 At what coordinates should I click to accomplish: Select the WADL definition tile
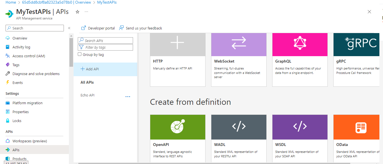[x=239, y=138]
